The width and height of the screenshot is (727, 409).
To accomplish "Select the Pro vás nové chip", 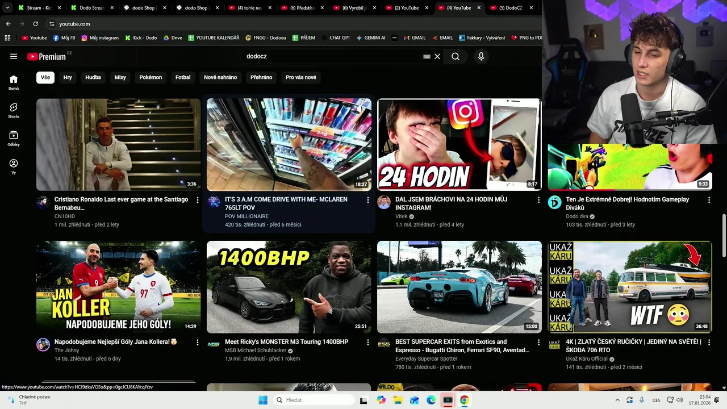I will click(301, 77).
